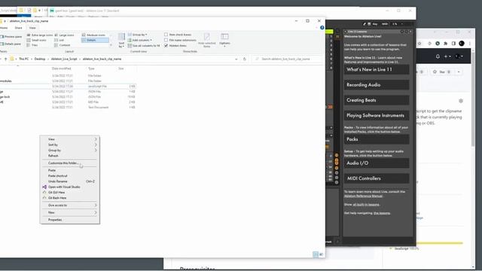Open Creating Beats lesson

(377, 100)
